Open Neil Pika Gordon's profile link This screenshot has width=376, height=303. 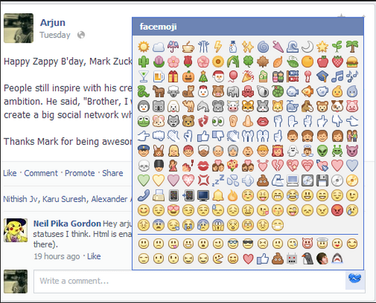click(67, 224)
